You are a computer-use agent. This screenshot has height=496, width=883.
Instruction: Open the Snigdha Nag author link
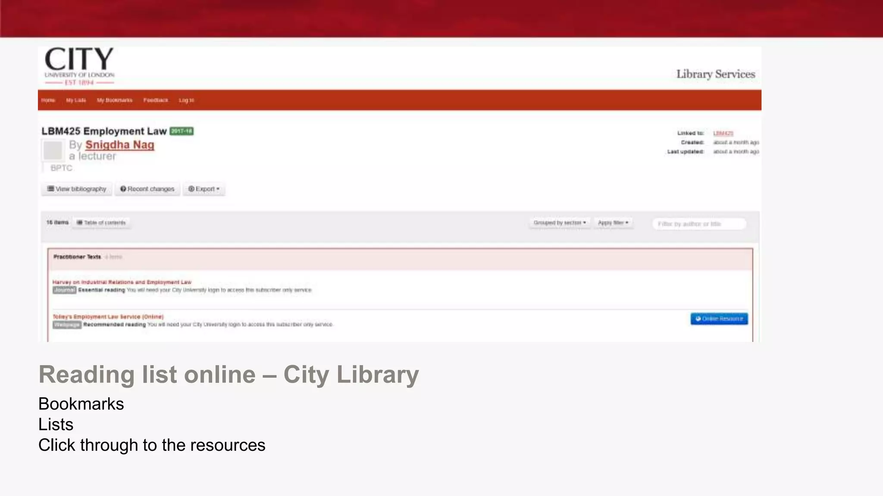click(x=120, y=145)
